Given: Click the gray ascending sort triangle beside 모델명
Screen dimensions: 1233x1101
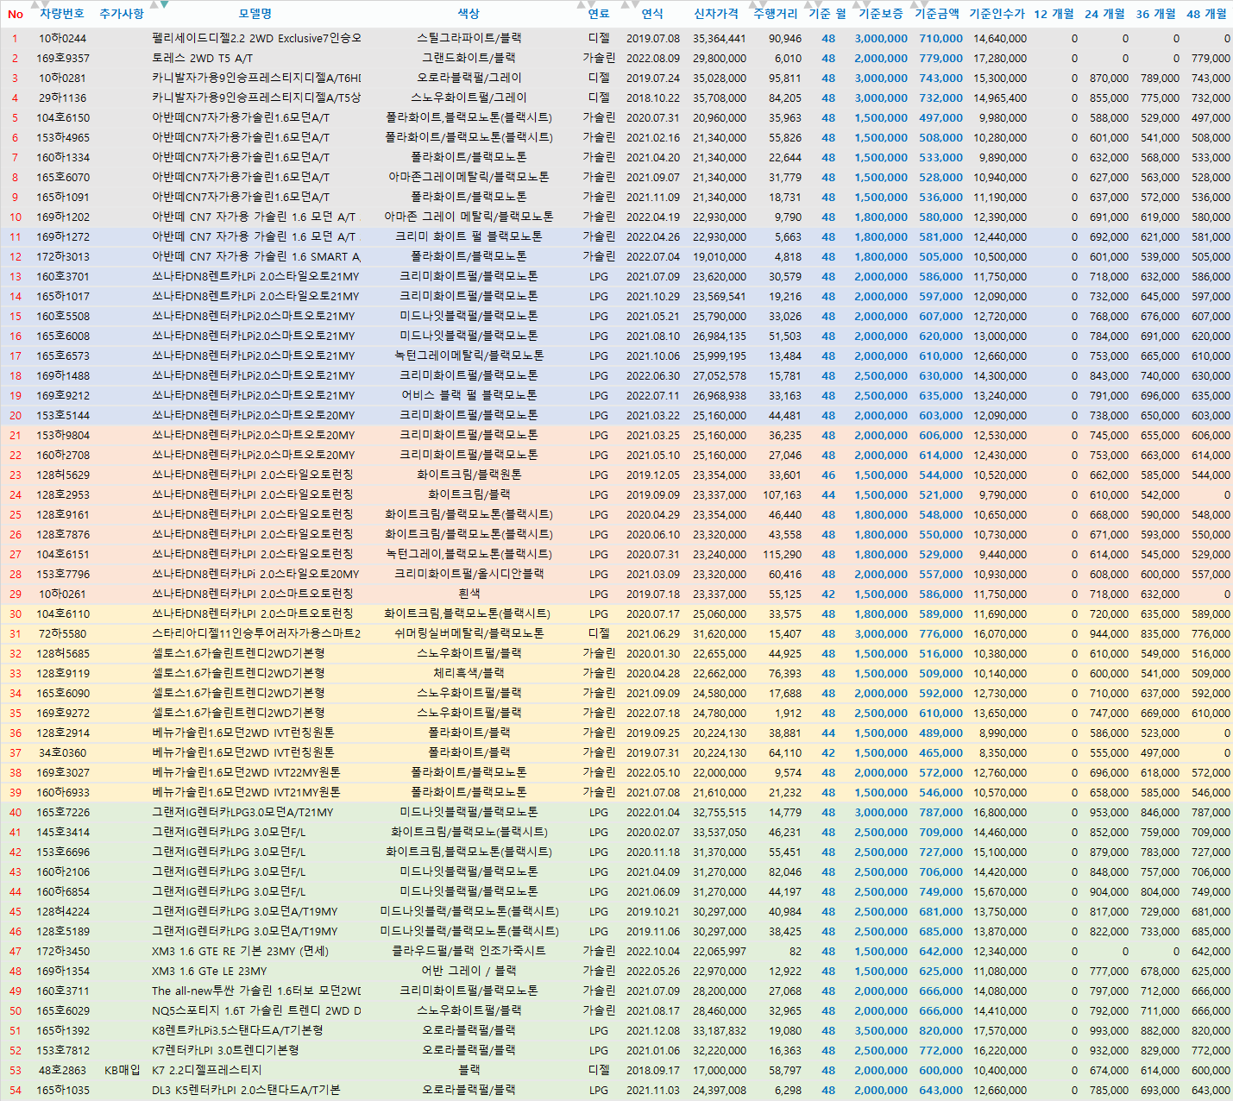Looking at the screenshot, I should click(x=155, y=5).
